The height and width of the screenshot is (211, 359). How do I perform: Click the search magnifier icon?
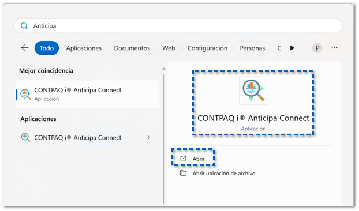[24, 26]
